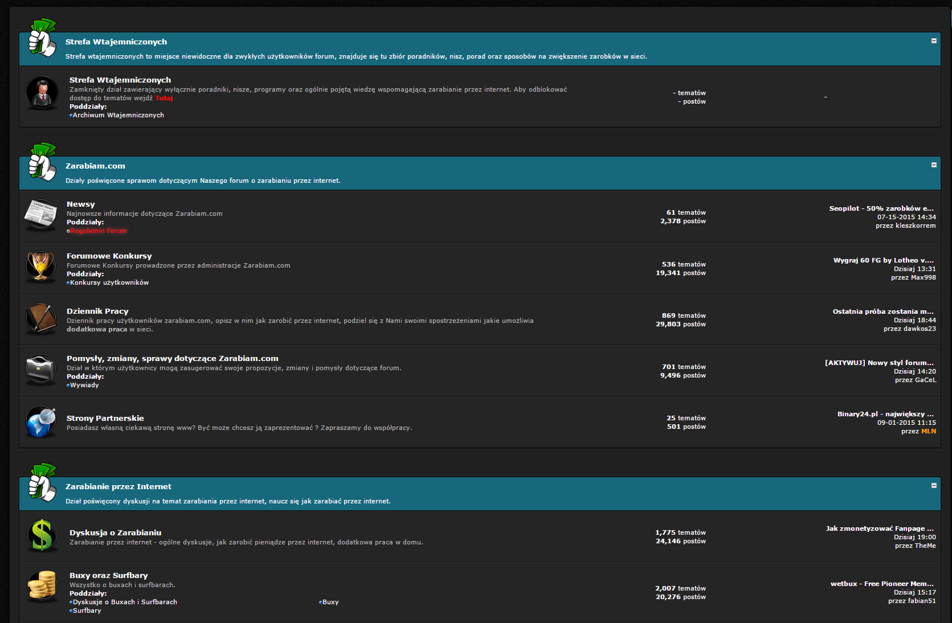This screenshot has height=623, width=952.
Task: Collapse the Zarabiam.com category section
Action: [x=934, y=165]
